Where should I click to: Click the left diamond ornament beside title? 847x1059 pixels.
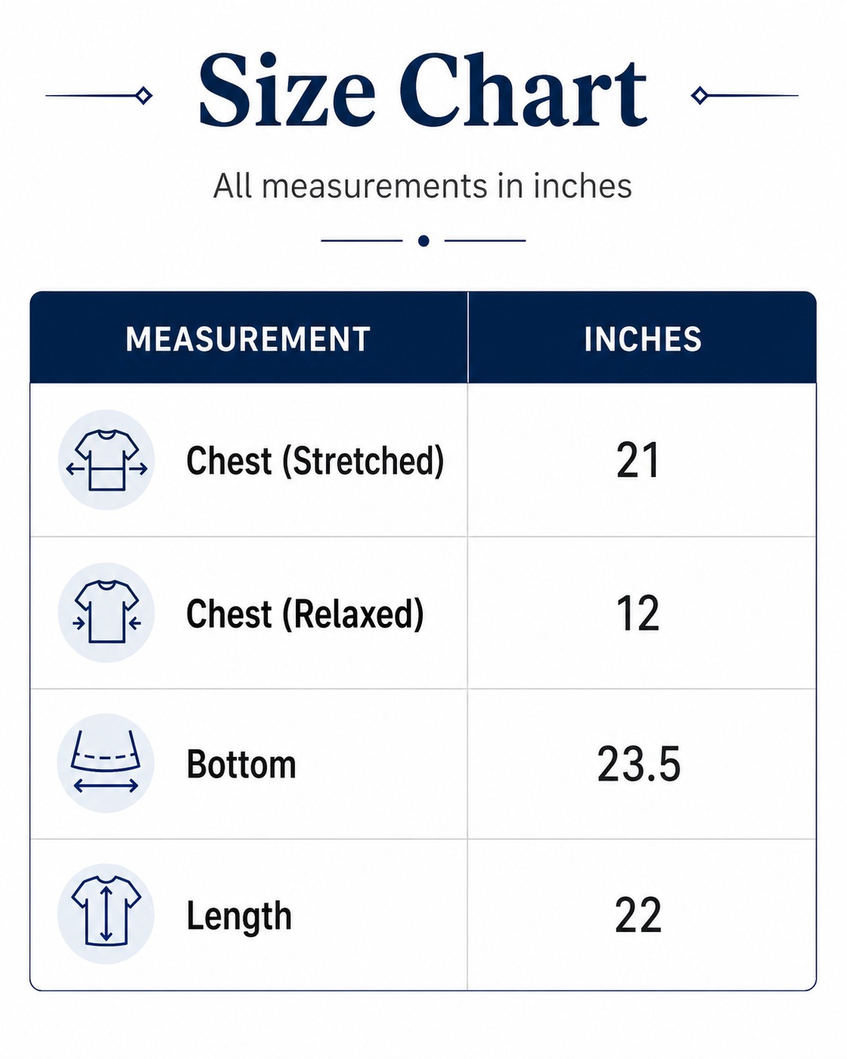coord(143,95)
